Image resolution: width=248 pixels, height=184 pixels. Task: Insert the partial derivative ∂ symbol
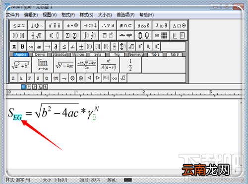click(56, 47)
